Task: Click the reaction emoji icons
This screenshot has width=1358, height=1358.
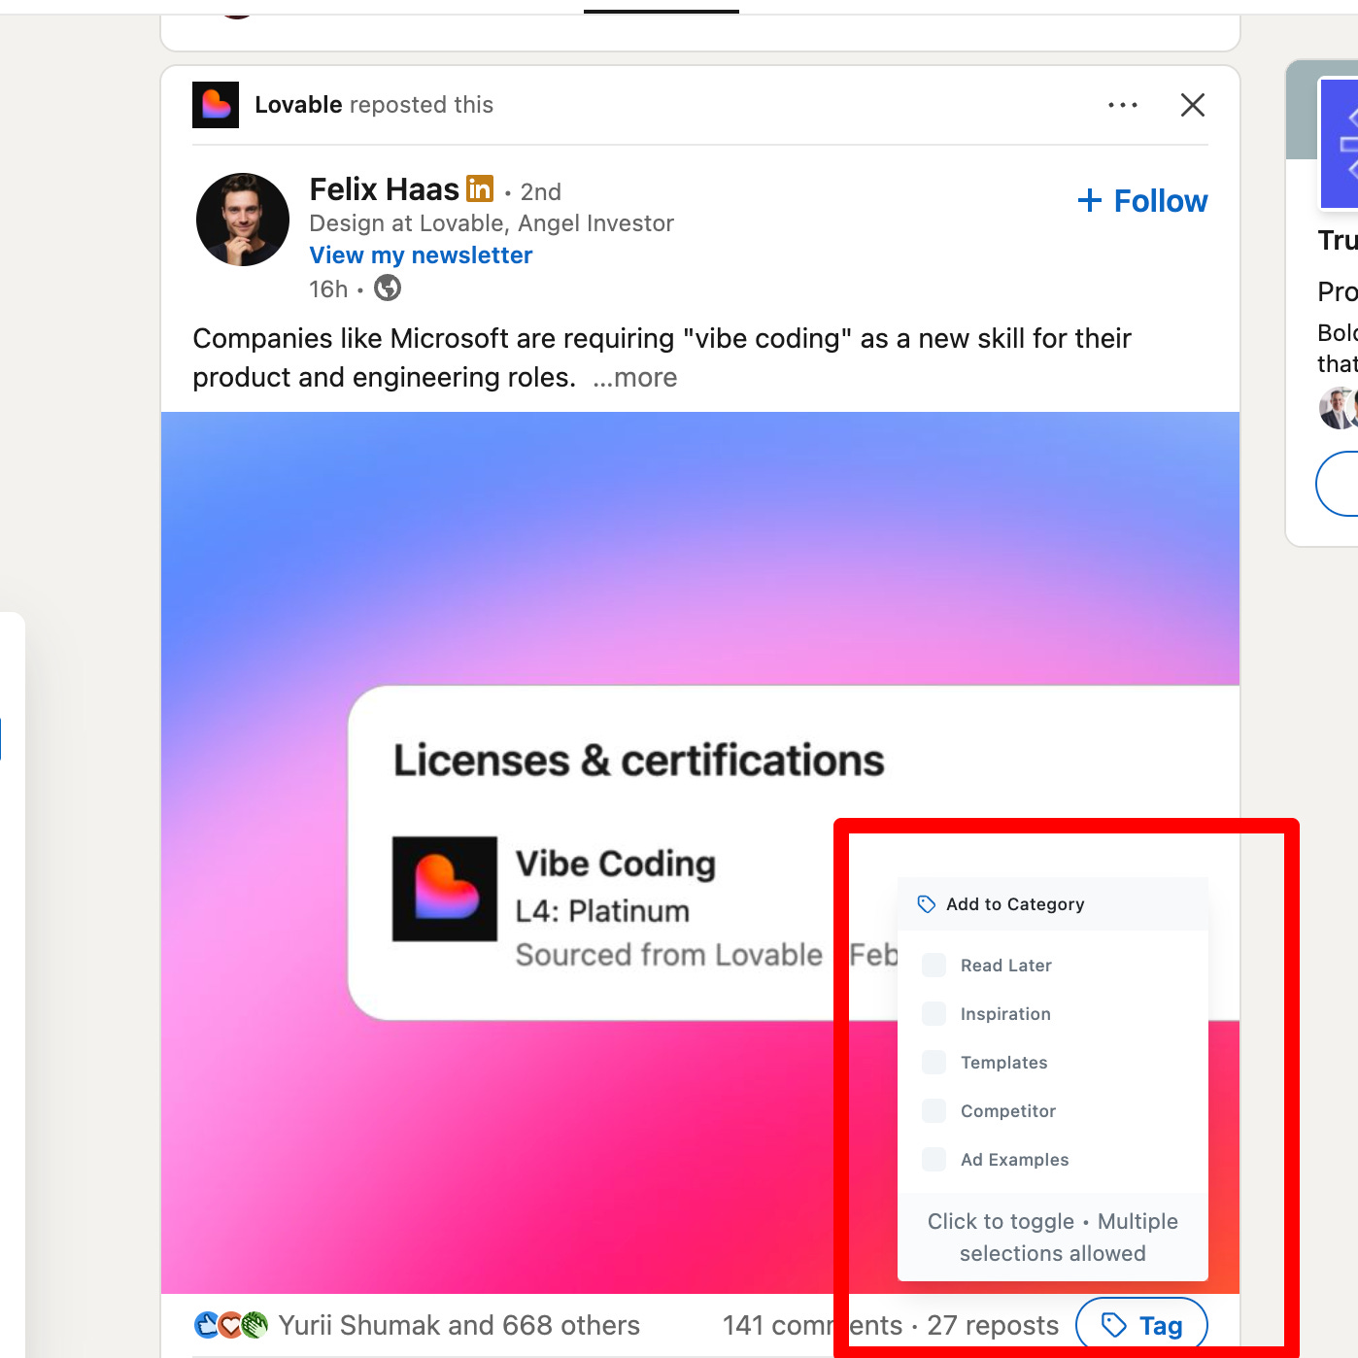Action: [x=230, y=1325]
